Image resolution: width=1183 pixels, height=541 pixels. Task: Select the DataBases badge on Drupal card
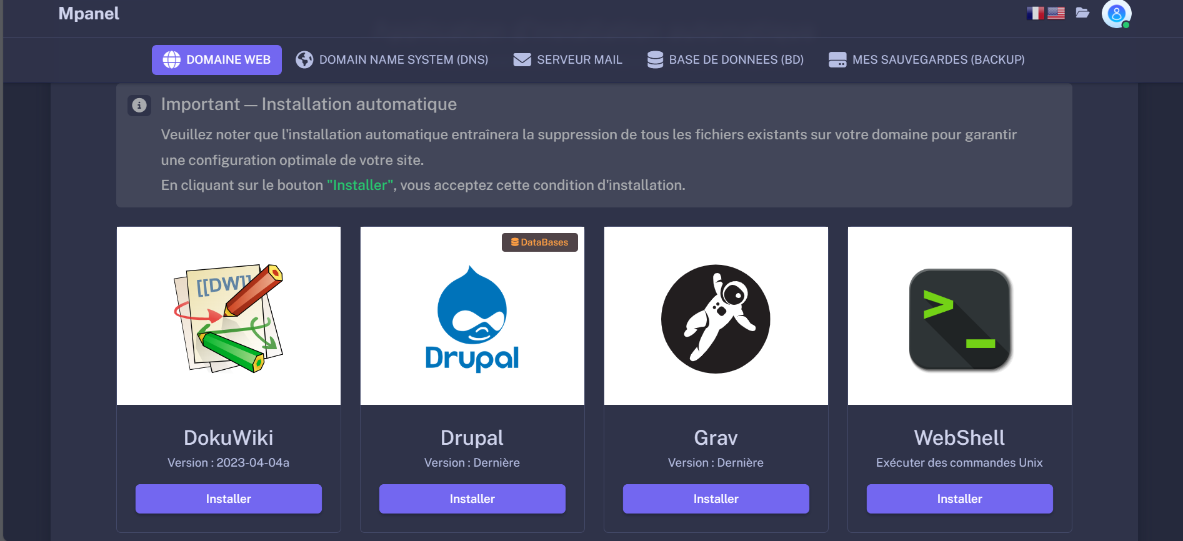click(x=540, y=242)
